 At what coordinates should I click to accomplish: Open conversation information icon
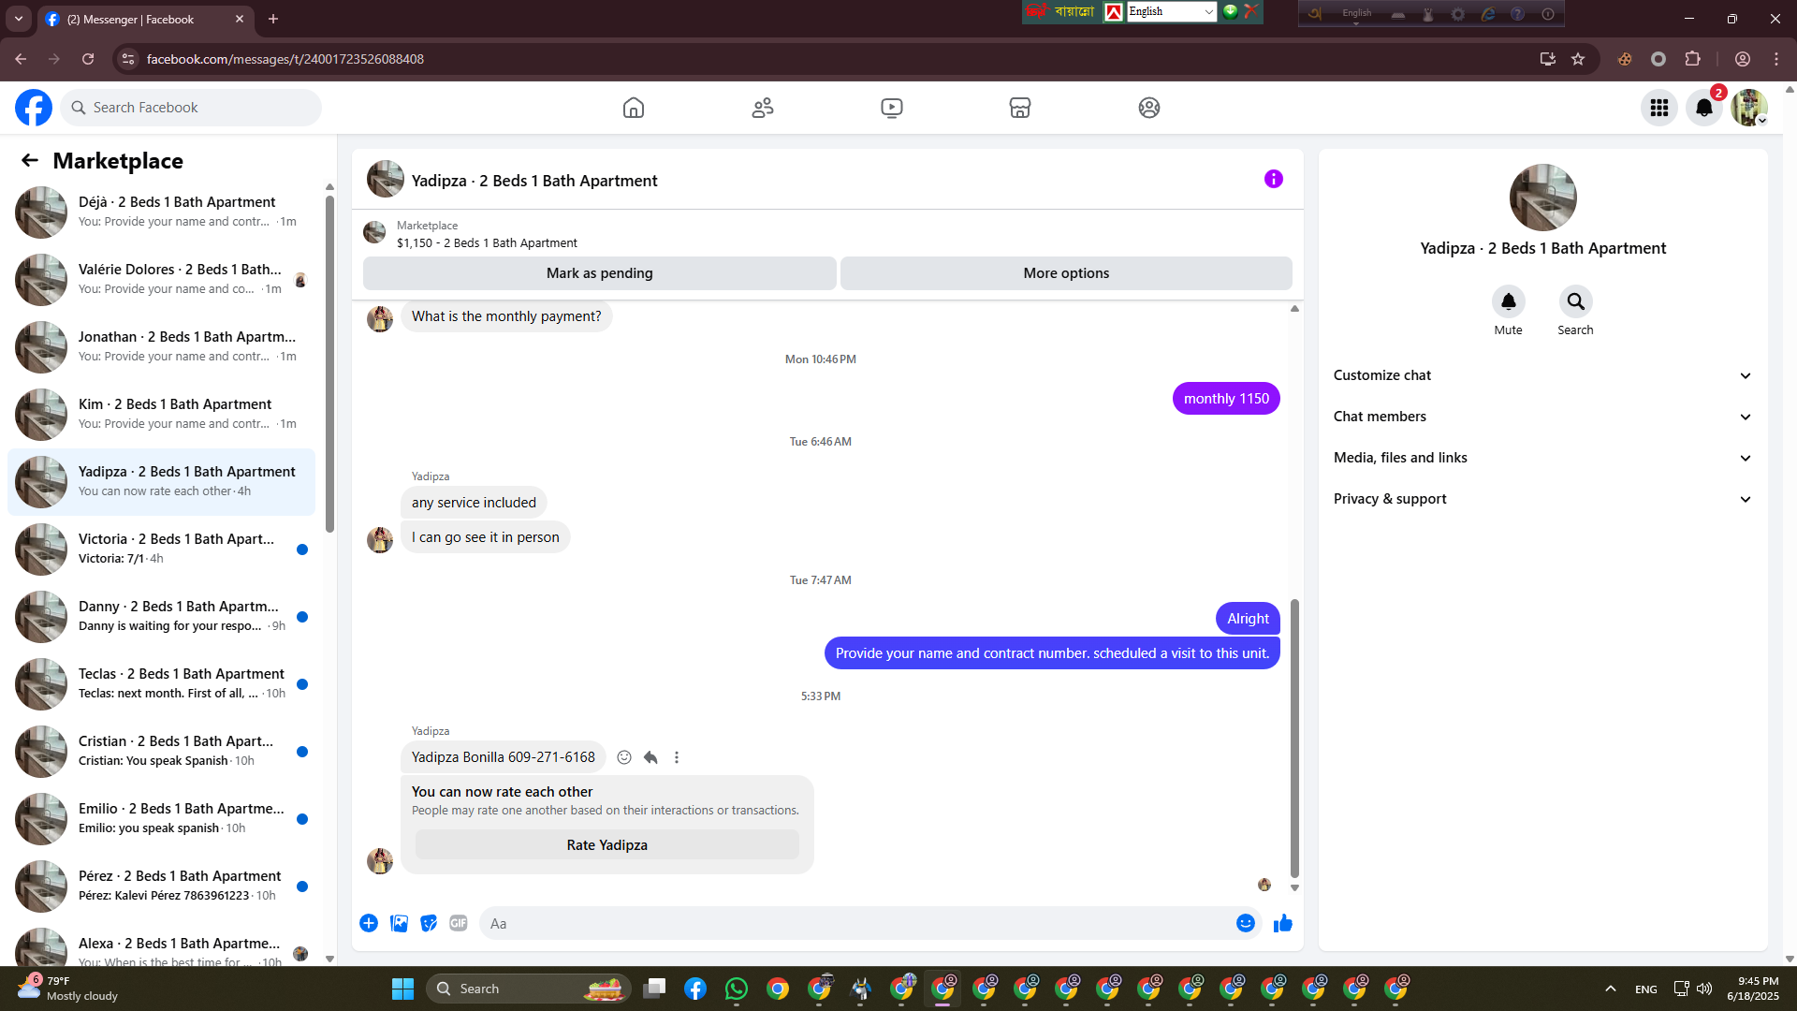pyautogui.click(x=1274, y=179)
